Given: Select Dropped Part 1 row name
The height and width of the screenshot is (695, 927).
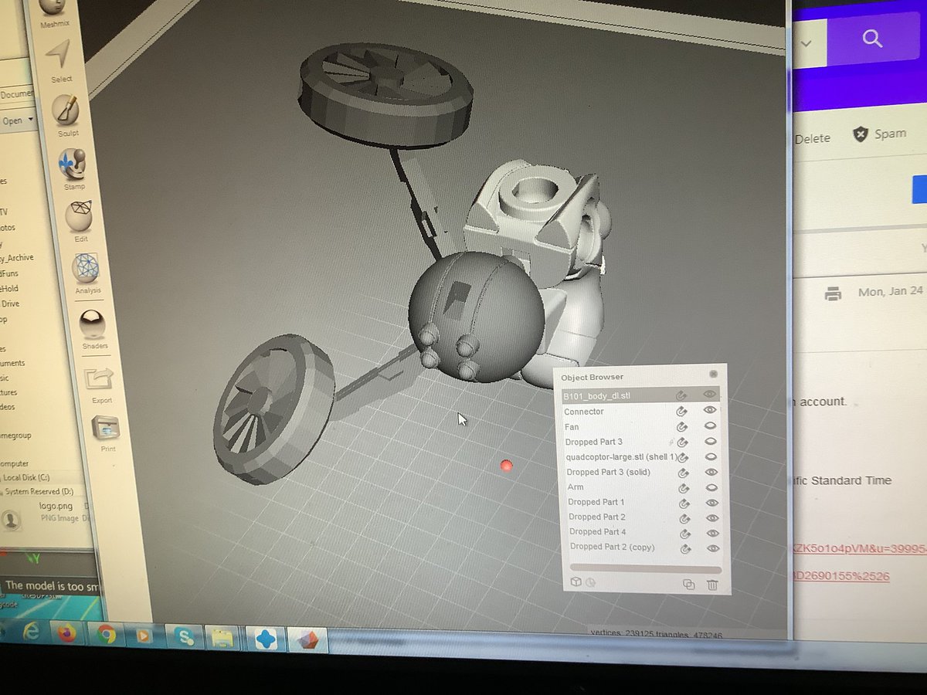Looking at the screenshot, I should tap(596, 503).
